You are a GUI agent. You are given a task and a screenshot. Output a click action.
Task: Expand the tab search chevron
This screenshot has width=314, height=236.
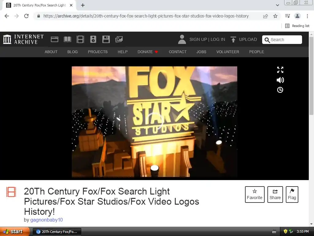point(277,5)
